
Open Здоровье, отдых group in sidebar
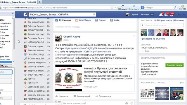pos(37,71)
